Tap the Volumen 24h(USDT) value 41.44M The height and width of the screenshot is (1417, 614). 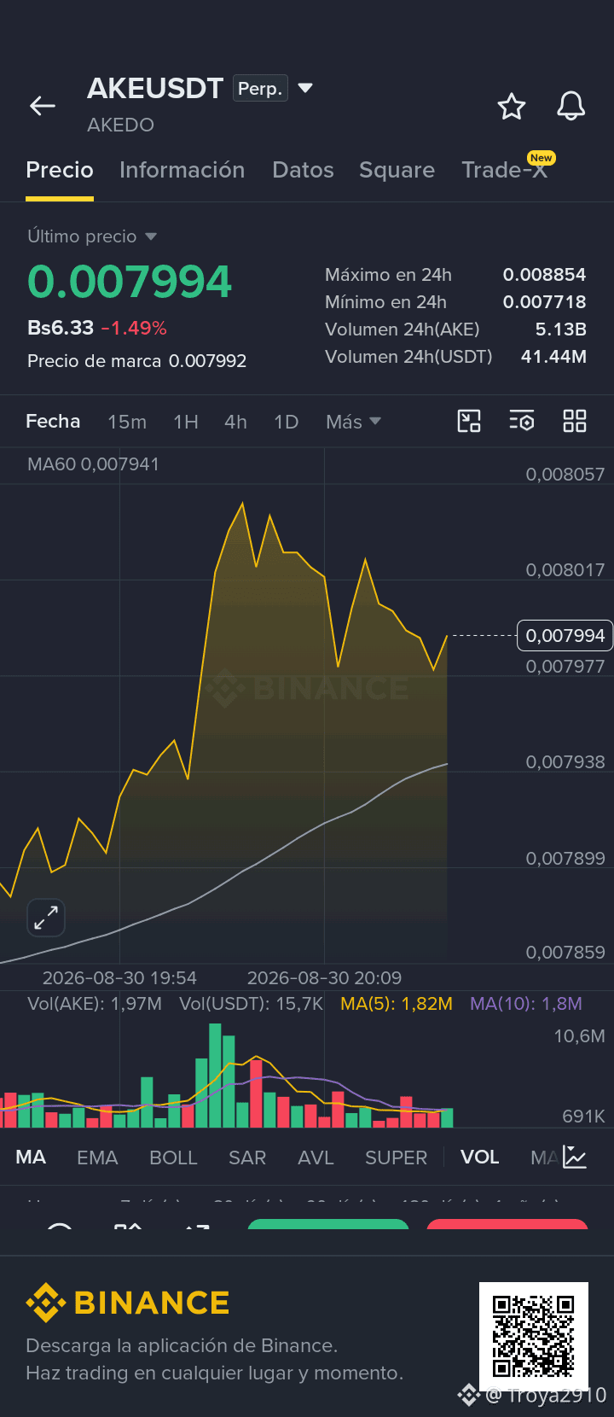(553, 357)
